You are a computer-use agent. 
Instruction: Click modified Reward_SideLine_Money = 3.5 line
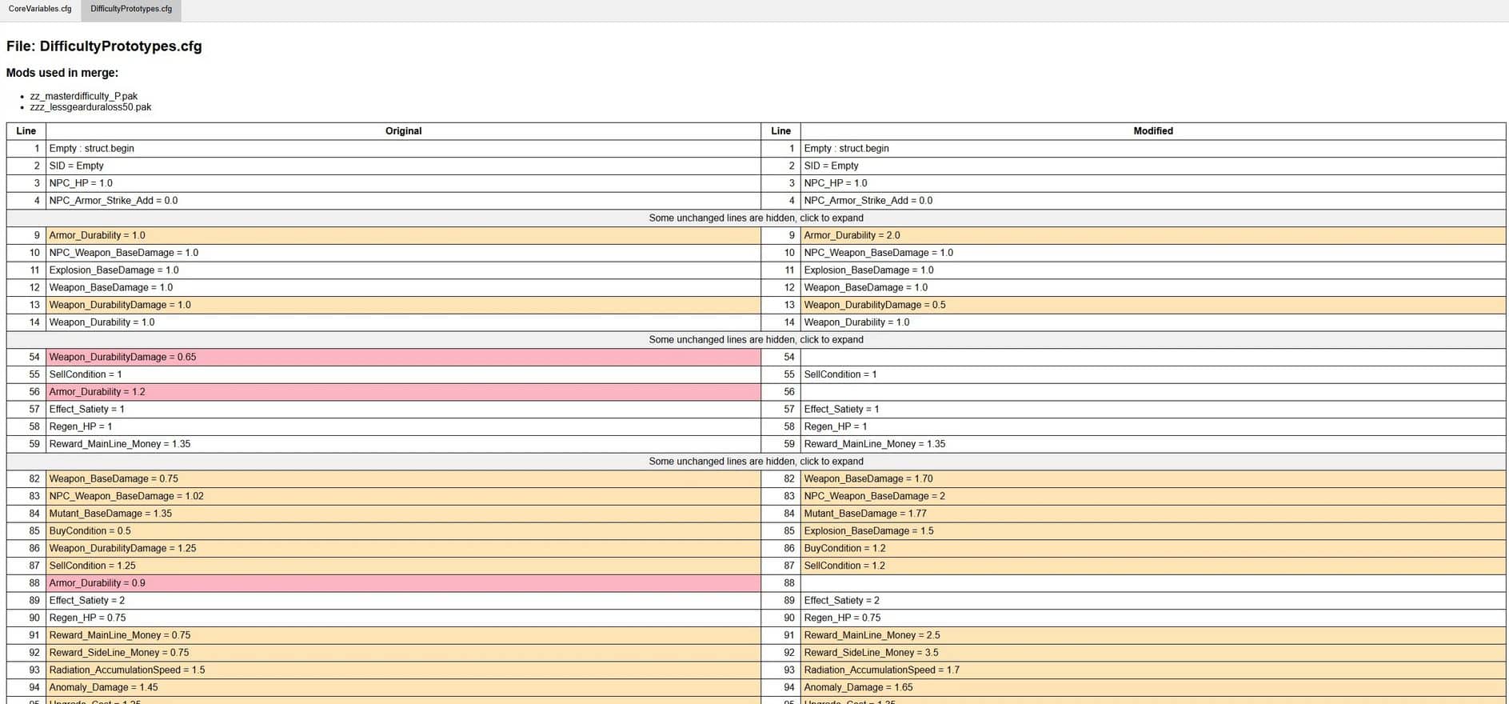click(871, 653)
